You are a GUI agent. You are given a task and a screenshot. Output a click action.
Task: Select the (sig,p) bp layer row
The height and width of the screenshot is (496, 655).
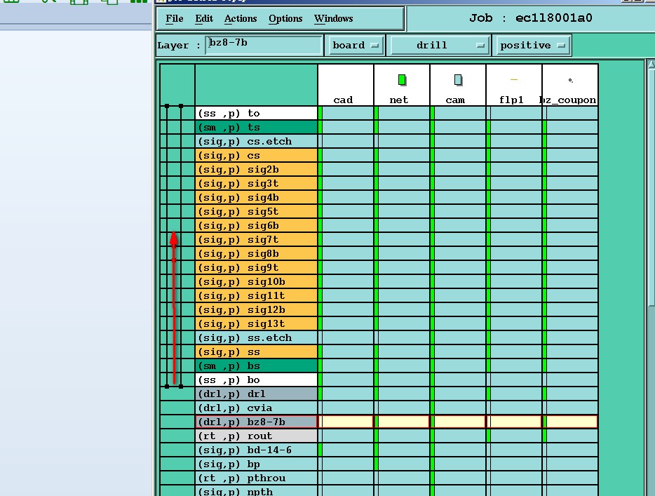[256, 464]
